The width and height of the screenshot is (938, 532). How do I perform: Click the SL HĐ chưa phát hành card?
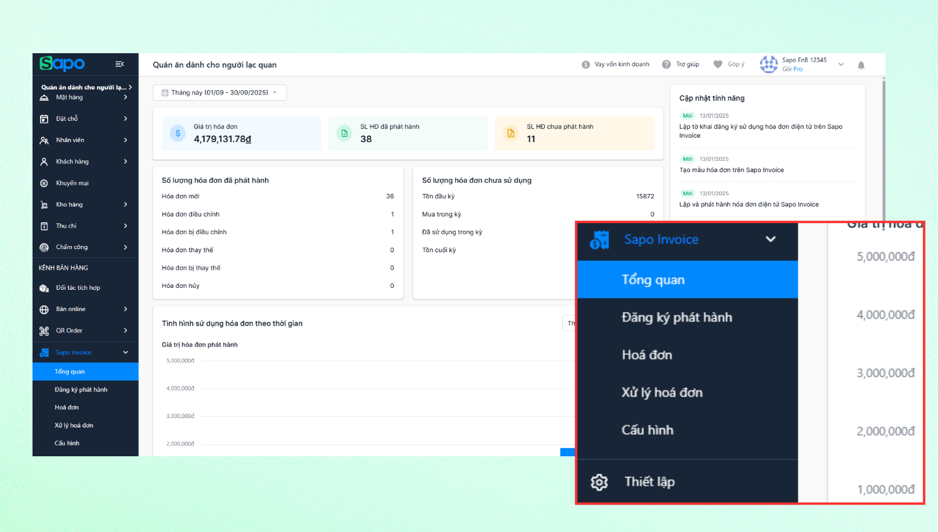(574, 133)
